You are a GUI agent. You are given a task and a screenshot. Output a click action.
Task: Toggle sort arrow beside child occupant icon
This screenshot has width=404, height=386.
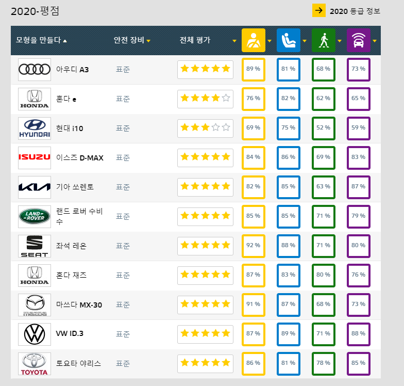(x=305, y=41)
